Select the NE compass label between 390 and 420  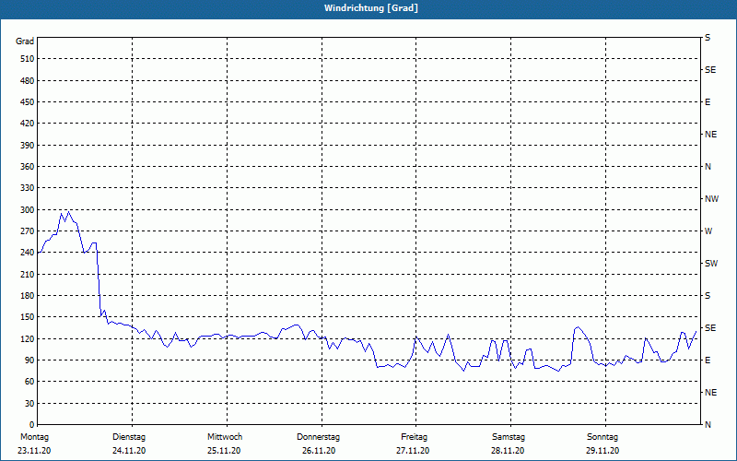pyautogui.click(x=710, y=135)
